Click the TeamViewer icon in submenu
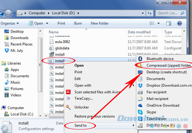 tap(140, 119)
